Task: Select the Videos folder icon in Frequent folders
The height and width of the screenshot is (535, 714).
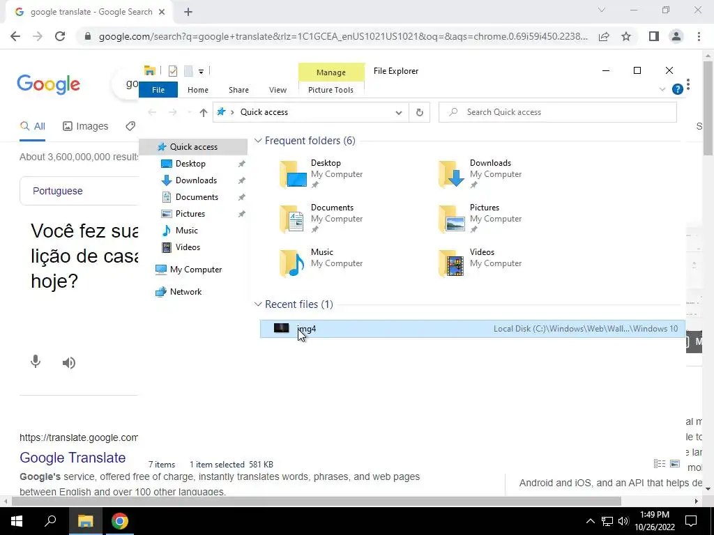Action: [x=452, y=263]
